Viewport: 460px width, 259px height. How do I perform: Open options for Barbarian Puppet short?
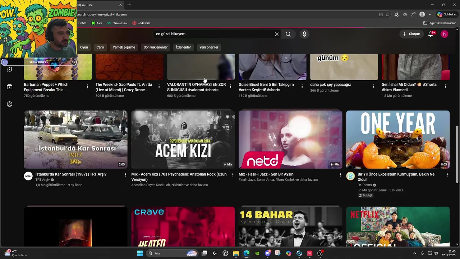(x=87, y=86)
